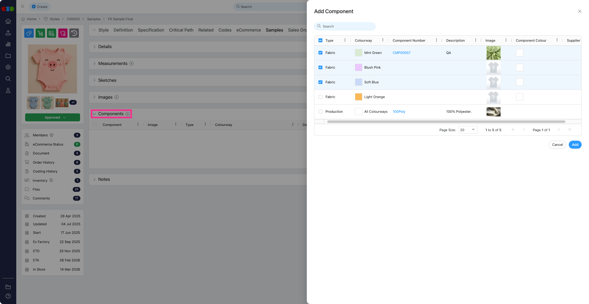This screenshot has height=304, width=589.
Task: Click the help question mark icon in sidebar
Action: pyautogui.click(x=8, y=296)
